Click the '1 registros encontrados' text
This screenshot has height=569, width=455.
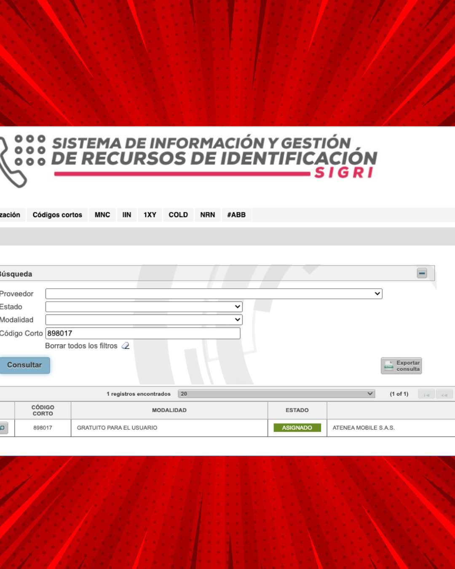pyautogui.click(x=139, y=394)
